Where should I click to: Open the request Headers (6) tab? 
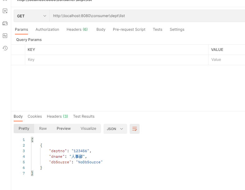pyautogui.click(x=77, y=29)
